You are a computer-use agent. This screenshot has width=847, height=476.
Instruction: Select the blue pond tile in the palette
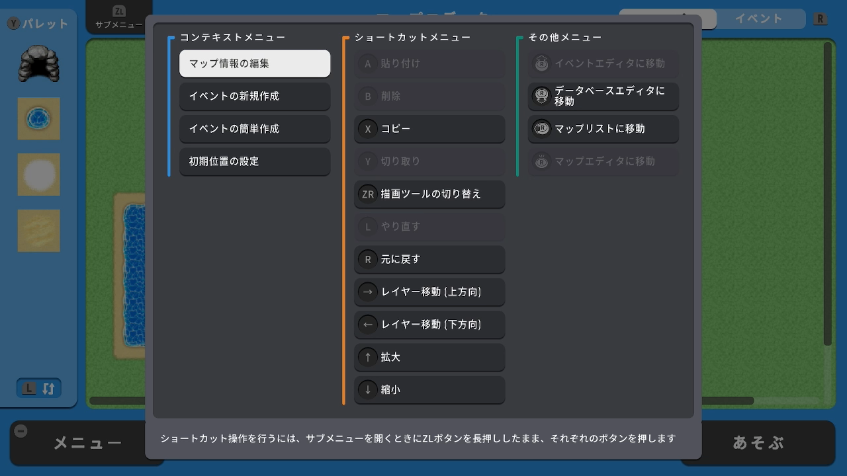click(39, 119)
